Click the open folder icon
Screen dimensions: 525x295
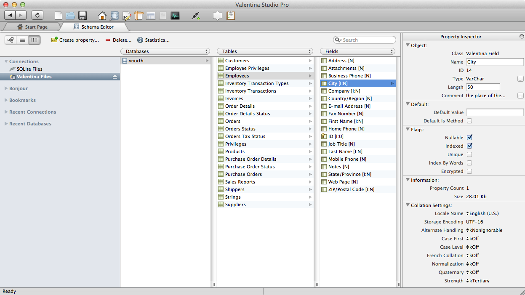(70, 16)
